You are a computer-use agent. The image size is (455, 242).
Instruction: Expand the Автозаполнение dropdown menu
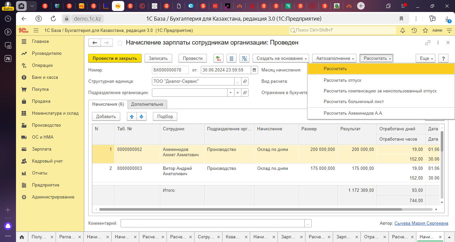pos(334,58)
